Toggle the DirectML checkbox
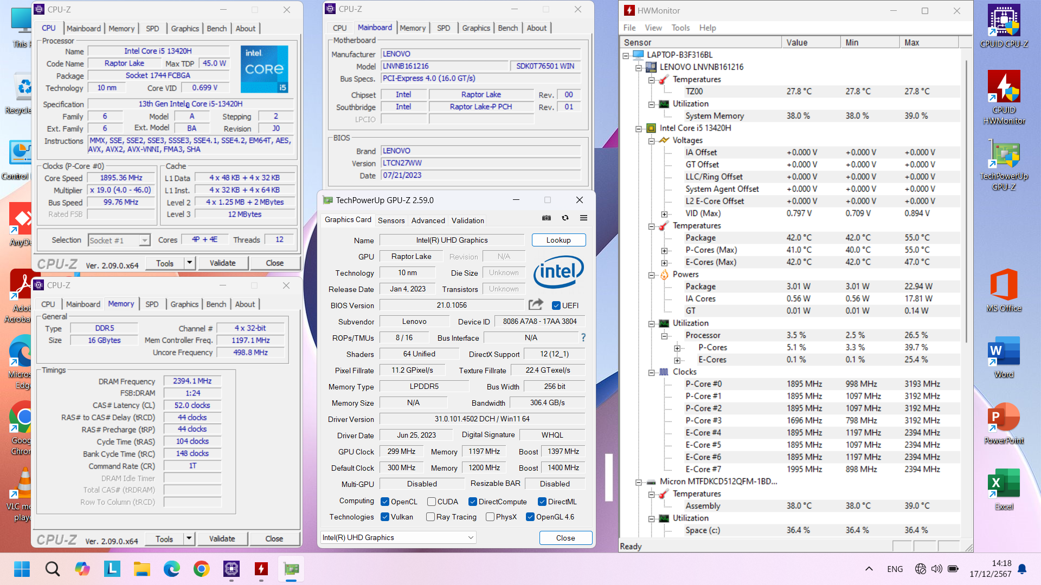 click(542, 502)
